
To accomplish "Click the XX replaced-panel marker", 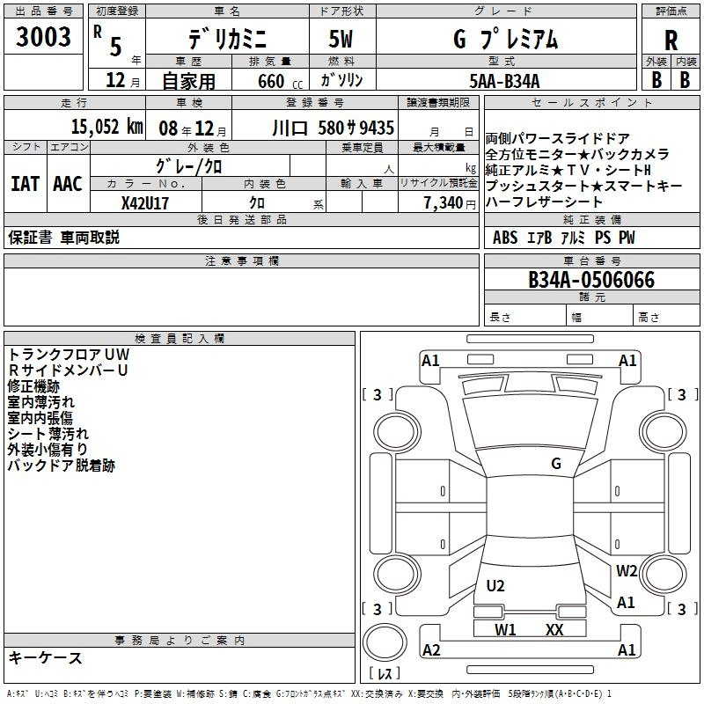I will pyautogui.click(x=554, y=629).
